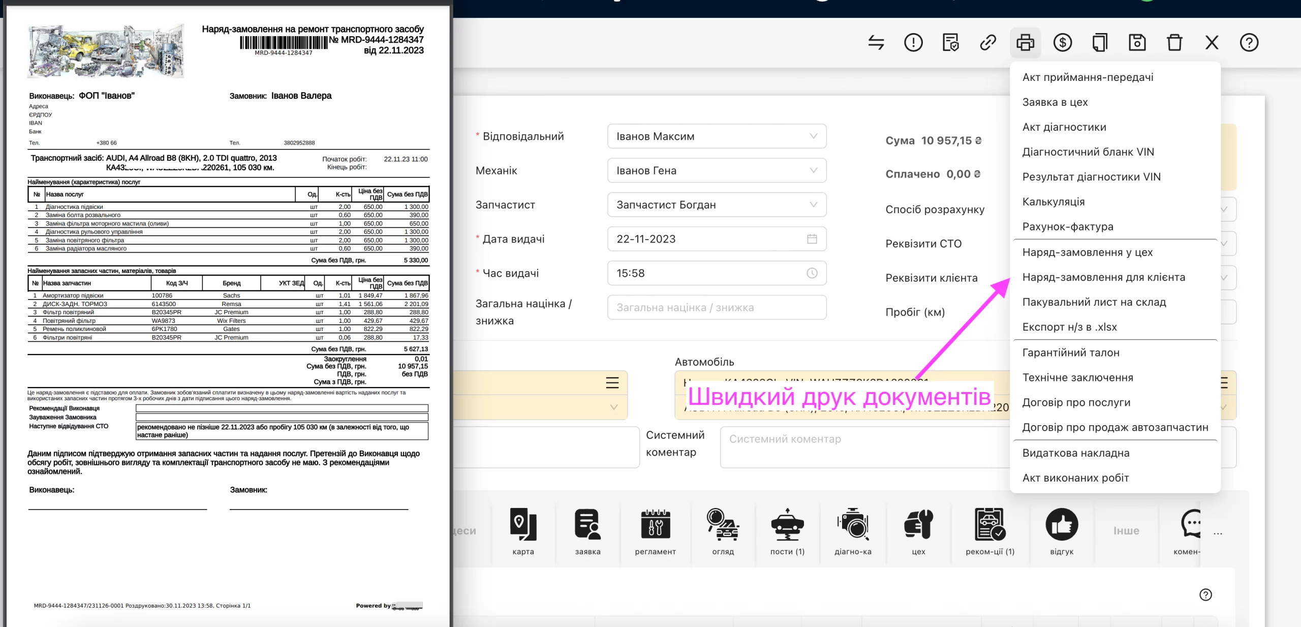Click the clock icon in Час видачі

pyautogui.click(x=812, y=273)
